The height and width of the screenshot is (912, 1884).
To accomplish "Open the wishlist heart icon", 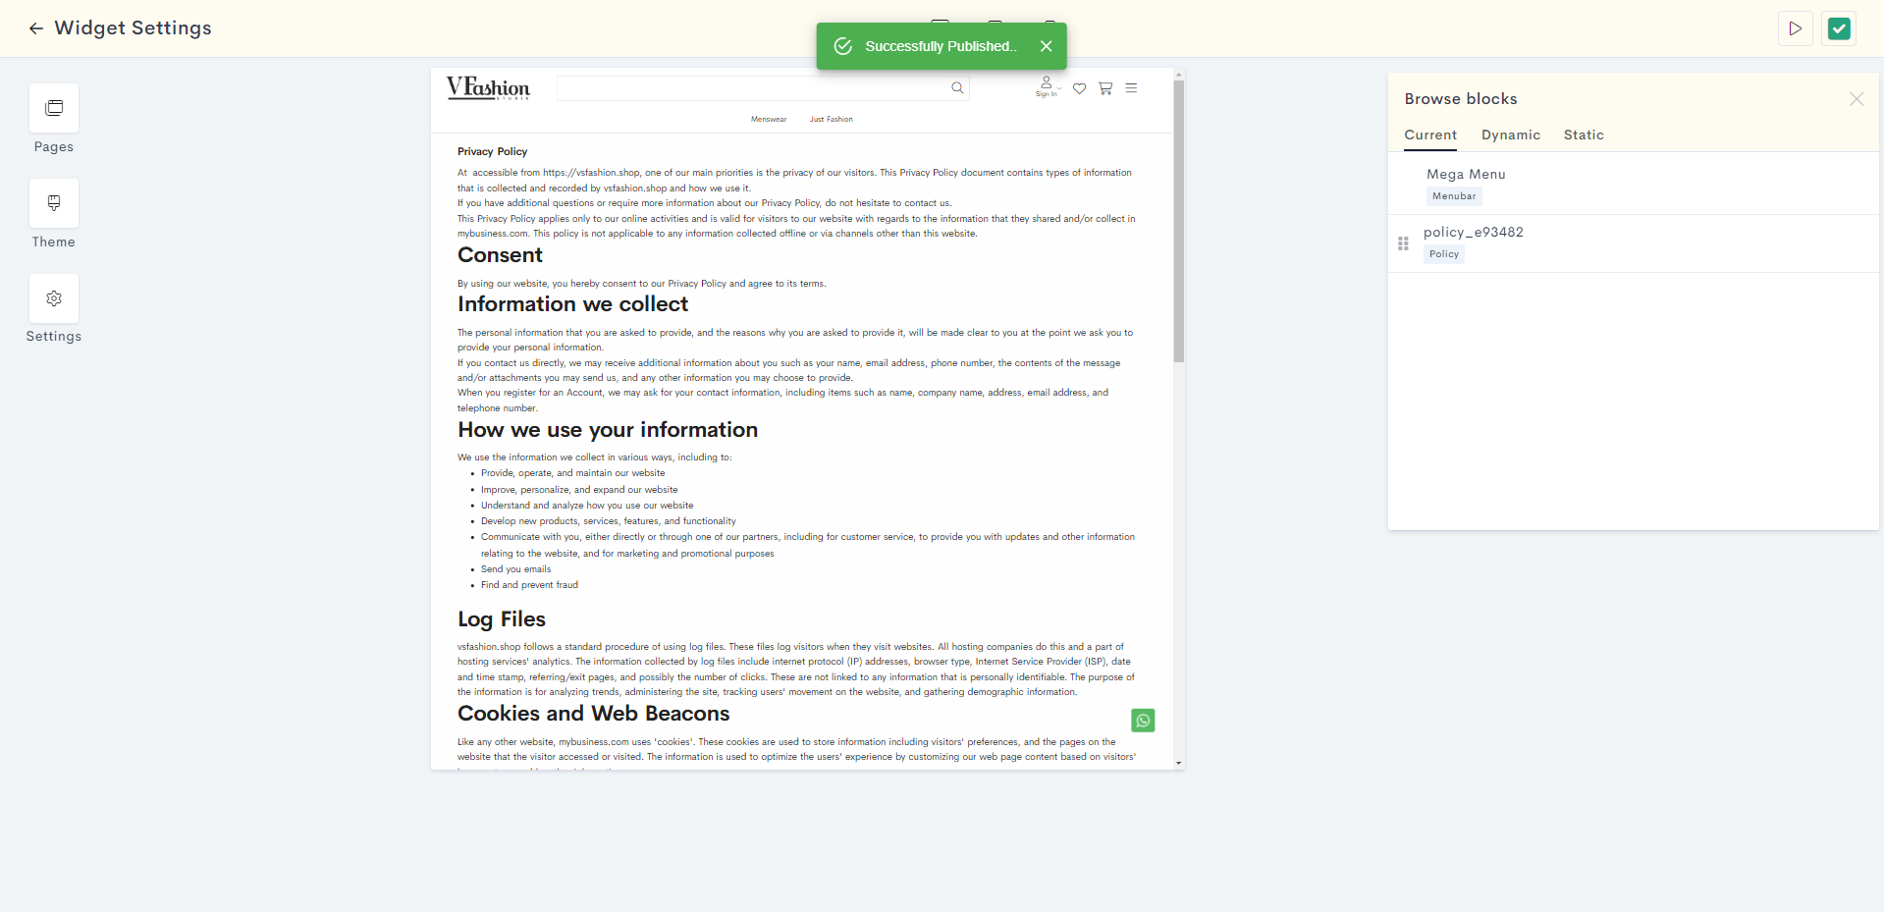I will 1079,88.
